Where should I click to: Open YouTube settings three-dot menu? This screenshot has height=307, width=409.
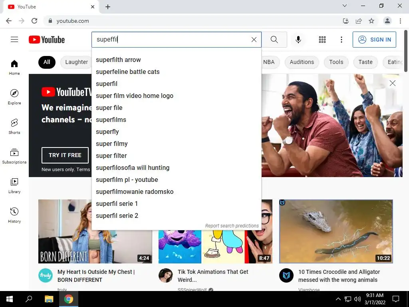pos(341,40)
